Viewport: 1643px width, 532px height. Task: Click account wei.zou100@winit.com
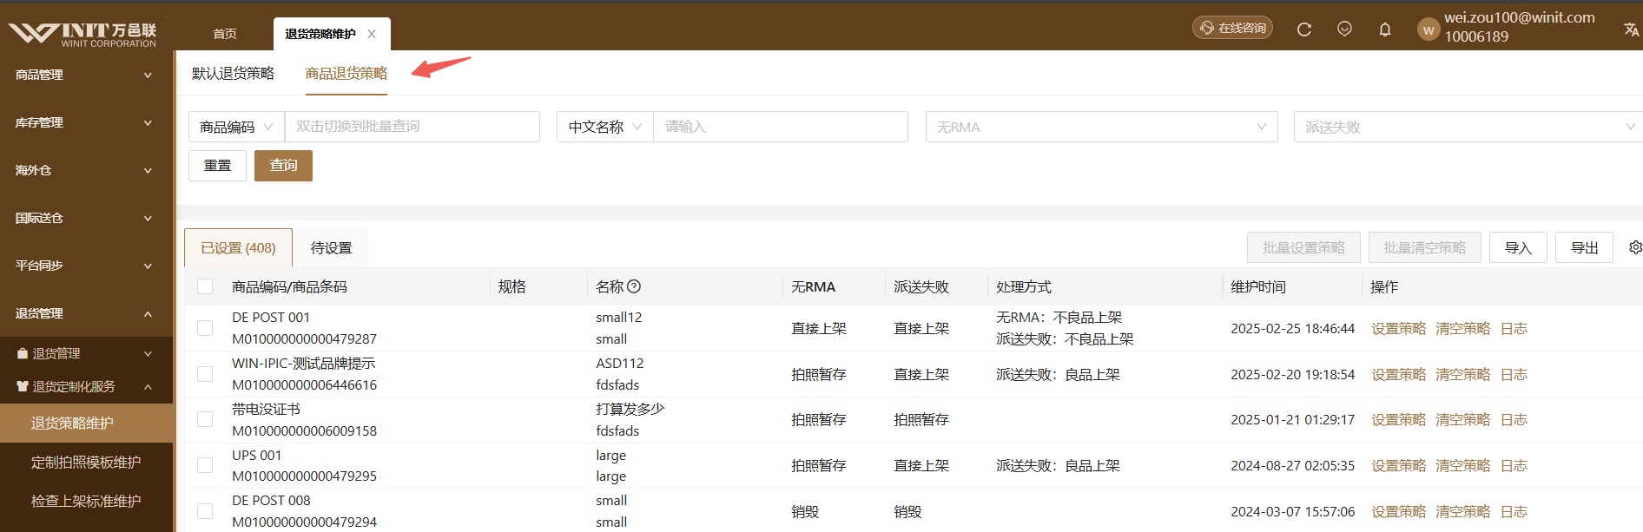1520,17
